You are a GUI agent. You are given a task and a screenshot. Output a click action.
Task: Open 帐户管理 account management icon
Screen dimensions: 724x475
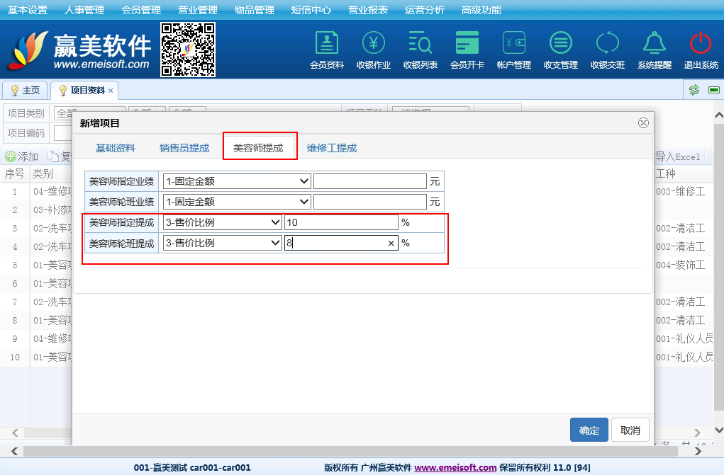coord(514,44)
